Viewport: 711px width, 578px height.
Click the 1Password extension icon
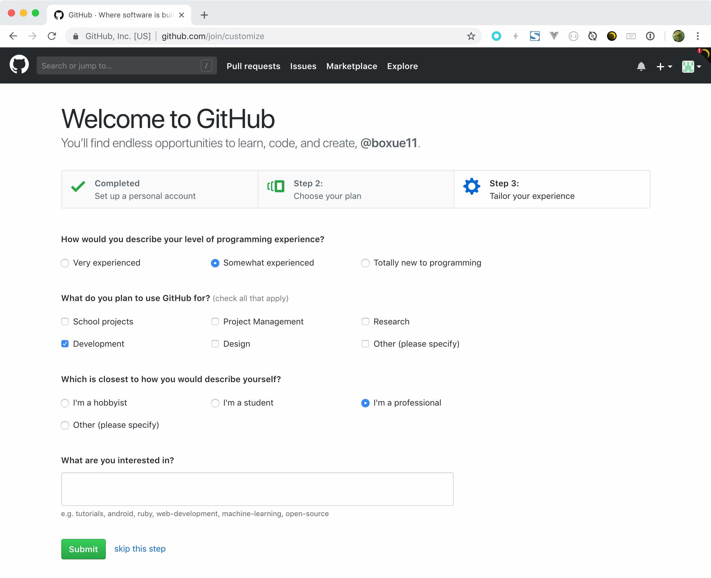(x=650, y=36)
